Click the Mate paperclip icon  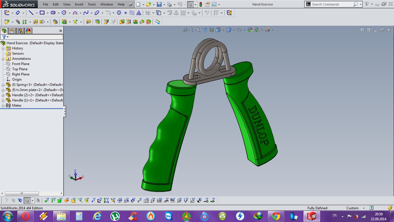(x=18, y=22)
